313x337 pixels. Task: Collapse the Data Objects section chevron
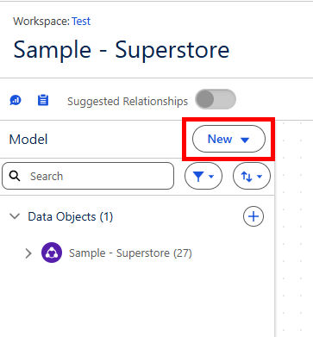[15, 216]
